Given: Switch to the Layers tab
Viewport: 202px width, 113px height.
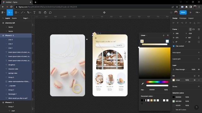Looking at the screenshot, I should (8, 18).
